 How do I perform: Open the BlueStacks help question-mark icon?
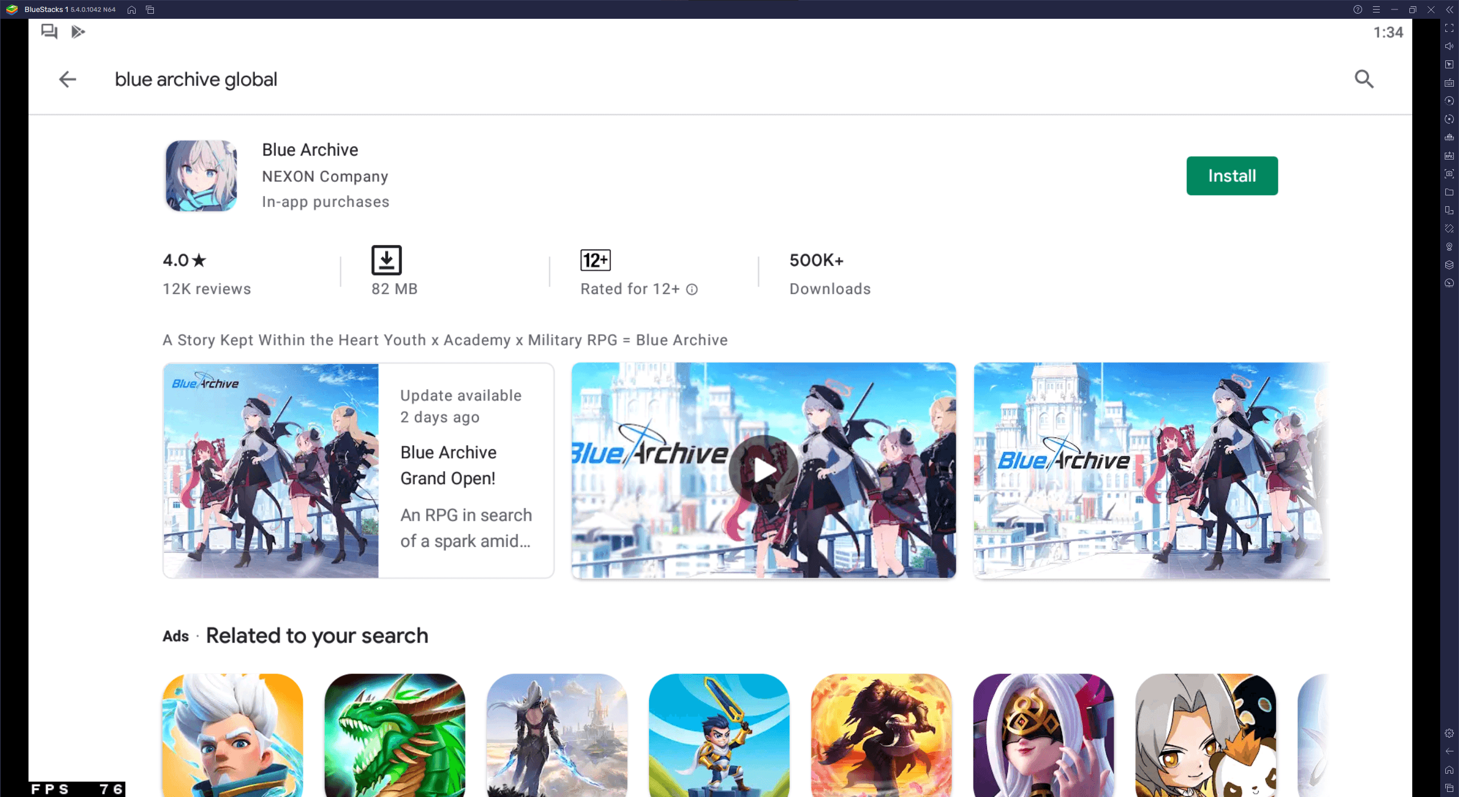[1358, 10]
